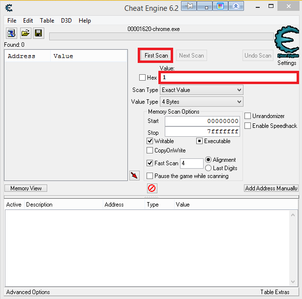This screenshot has width=302, height=299.
Task: Select the Last Digits radio button
Action: coord(208,168)
